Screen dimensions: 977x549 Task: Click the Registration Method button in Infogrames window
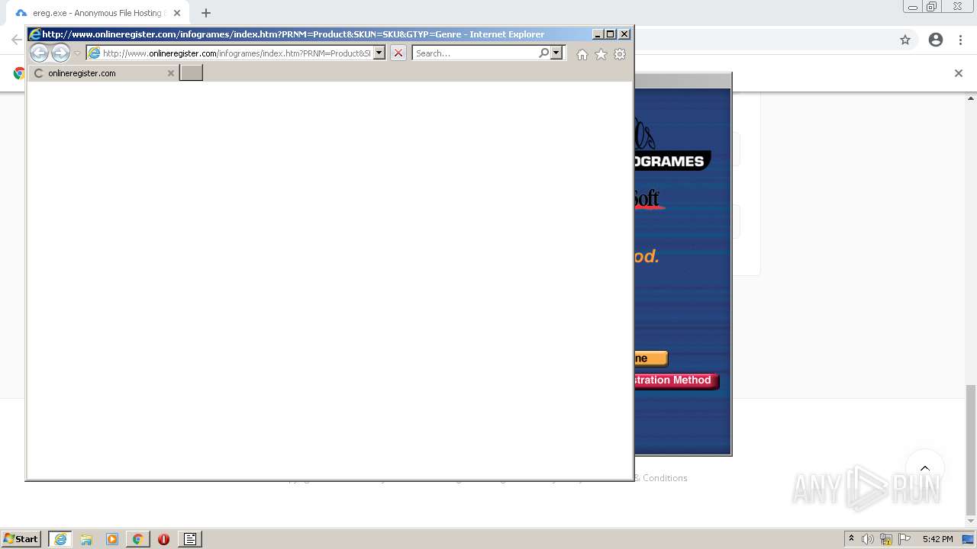tap(676, 380)
